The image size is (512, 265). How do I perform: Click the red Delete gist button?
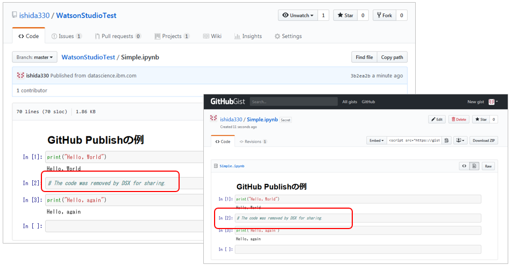(459, 120)
